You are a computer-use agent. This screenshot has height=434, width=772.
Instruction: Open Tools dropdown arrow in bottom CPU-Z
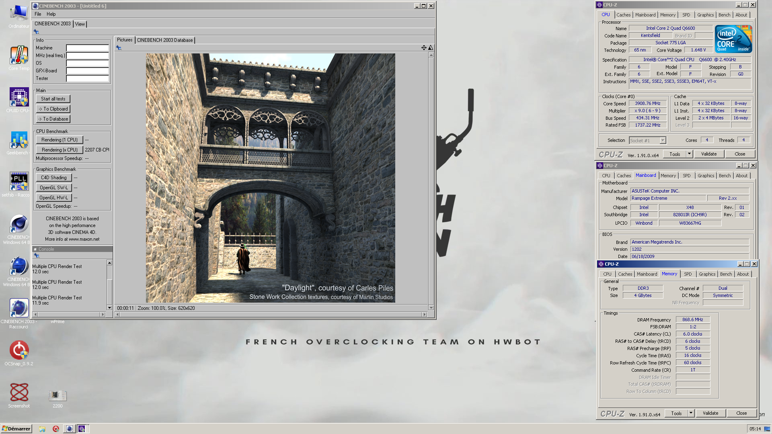(691, 413)
